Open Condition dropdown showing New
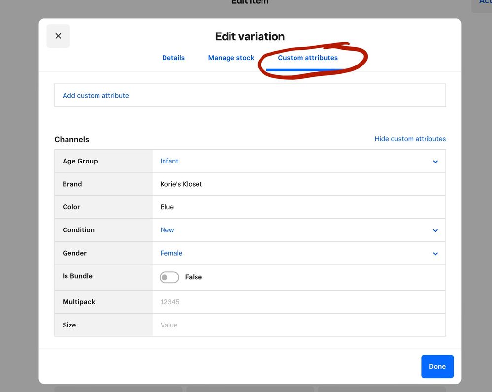The width and height of the screenshot is (492, 392). [x=295, y=230]
